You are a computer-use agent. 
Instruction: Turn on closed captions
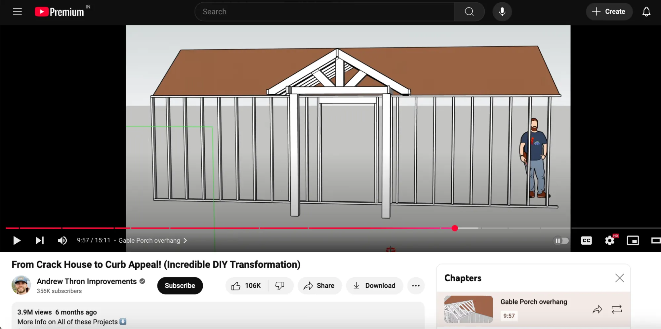[x=586, y=240]
